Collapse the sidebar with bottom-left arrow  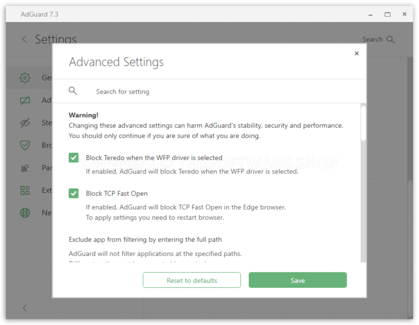click(x=25, y=308)
